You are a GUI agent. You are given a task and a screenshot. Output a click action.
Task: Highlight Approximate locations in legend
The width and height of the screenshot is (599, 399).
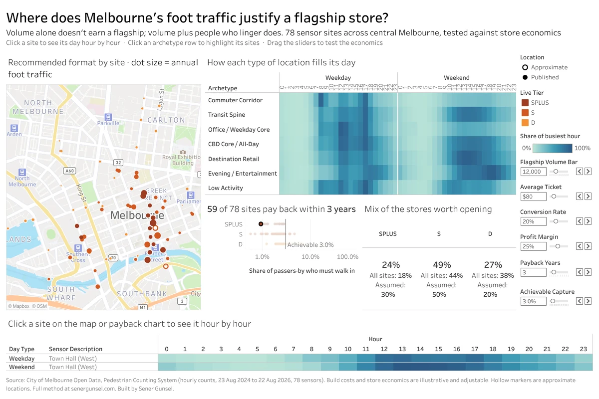544,67
